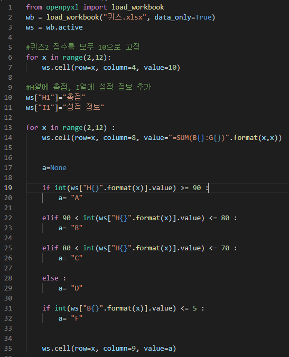
Task: Click '<= 5' on line 31
Action: point(189,308)
